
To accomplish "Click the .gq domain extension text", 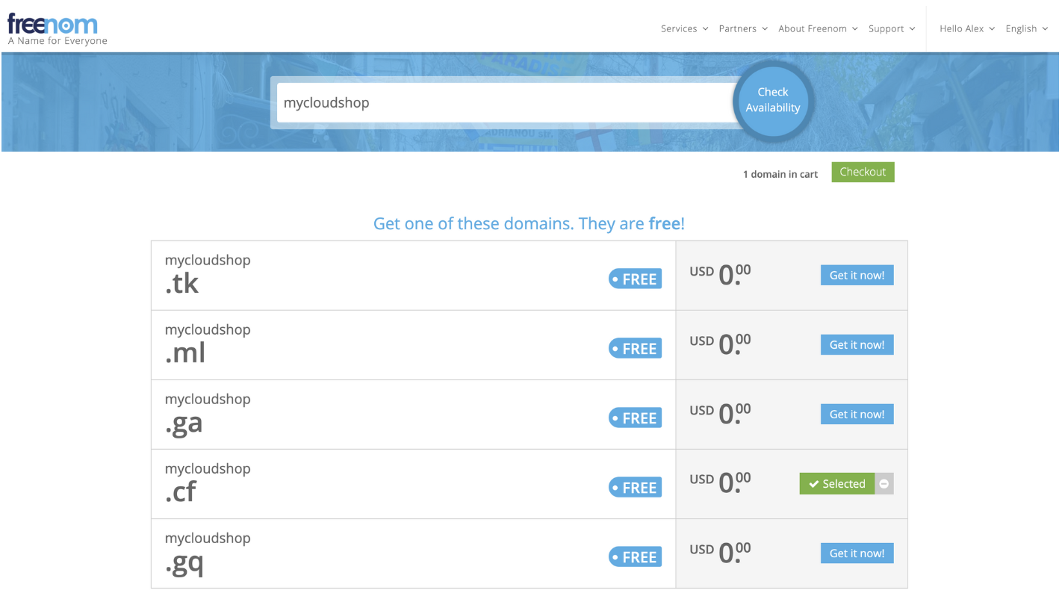I will coord(184,563).
